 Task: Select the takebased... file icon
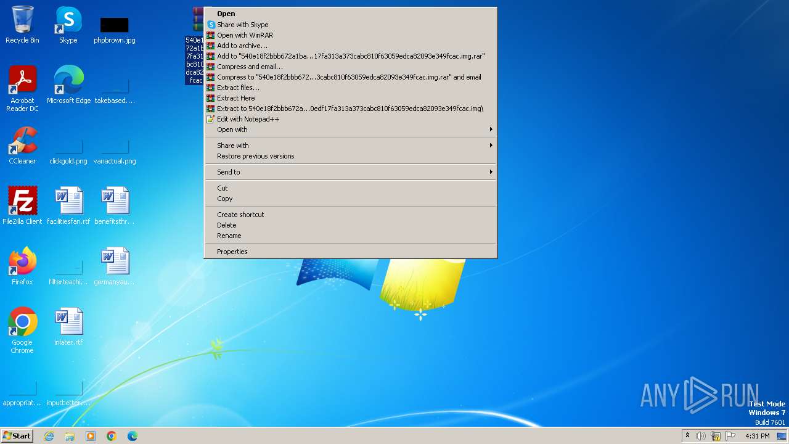click(114, 90)
